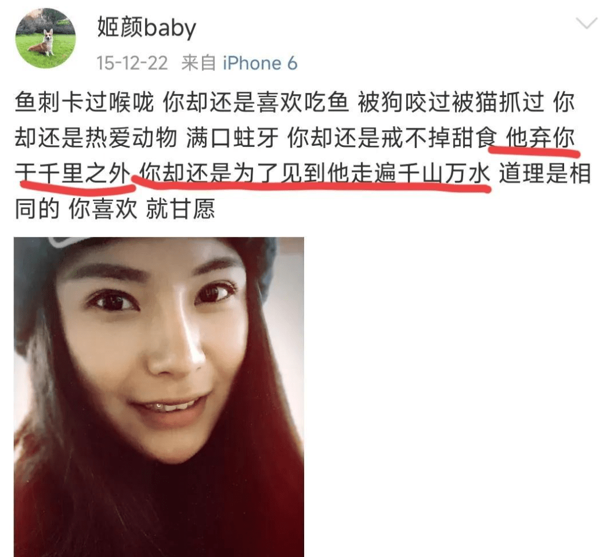Image resolution: width=610 pixels, height=557 pixels.
Task: Click the words 同的 starting the last line
Action: coord(37,209)
